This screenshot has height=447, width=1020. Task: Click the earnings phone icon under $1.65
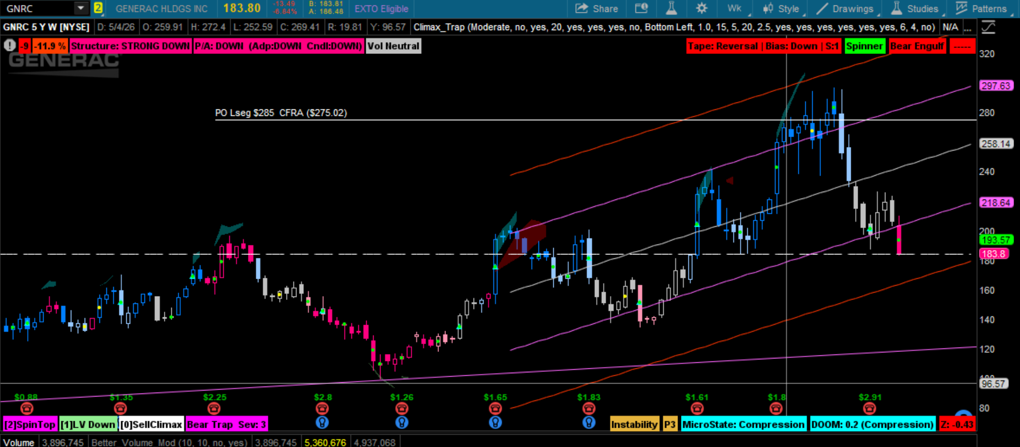(x=495, y=408)
